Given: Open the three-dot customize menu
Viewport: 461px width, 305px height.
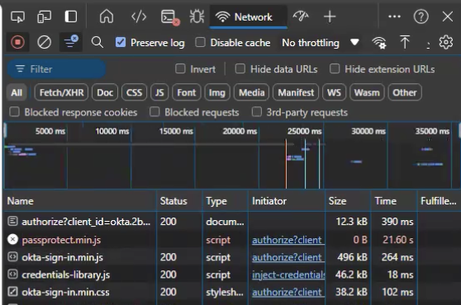Looking at the screenshot, I should point(394,16).
